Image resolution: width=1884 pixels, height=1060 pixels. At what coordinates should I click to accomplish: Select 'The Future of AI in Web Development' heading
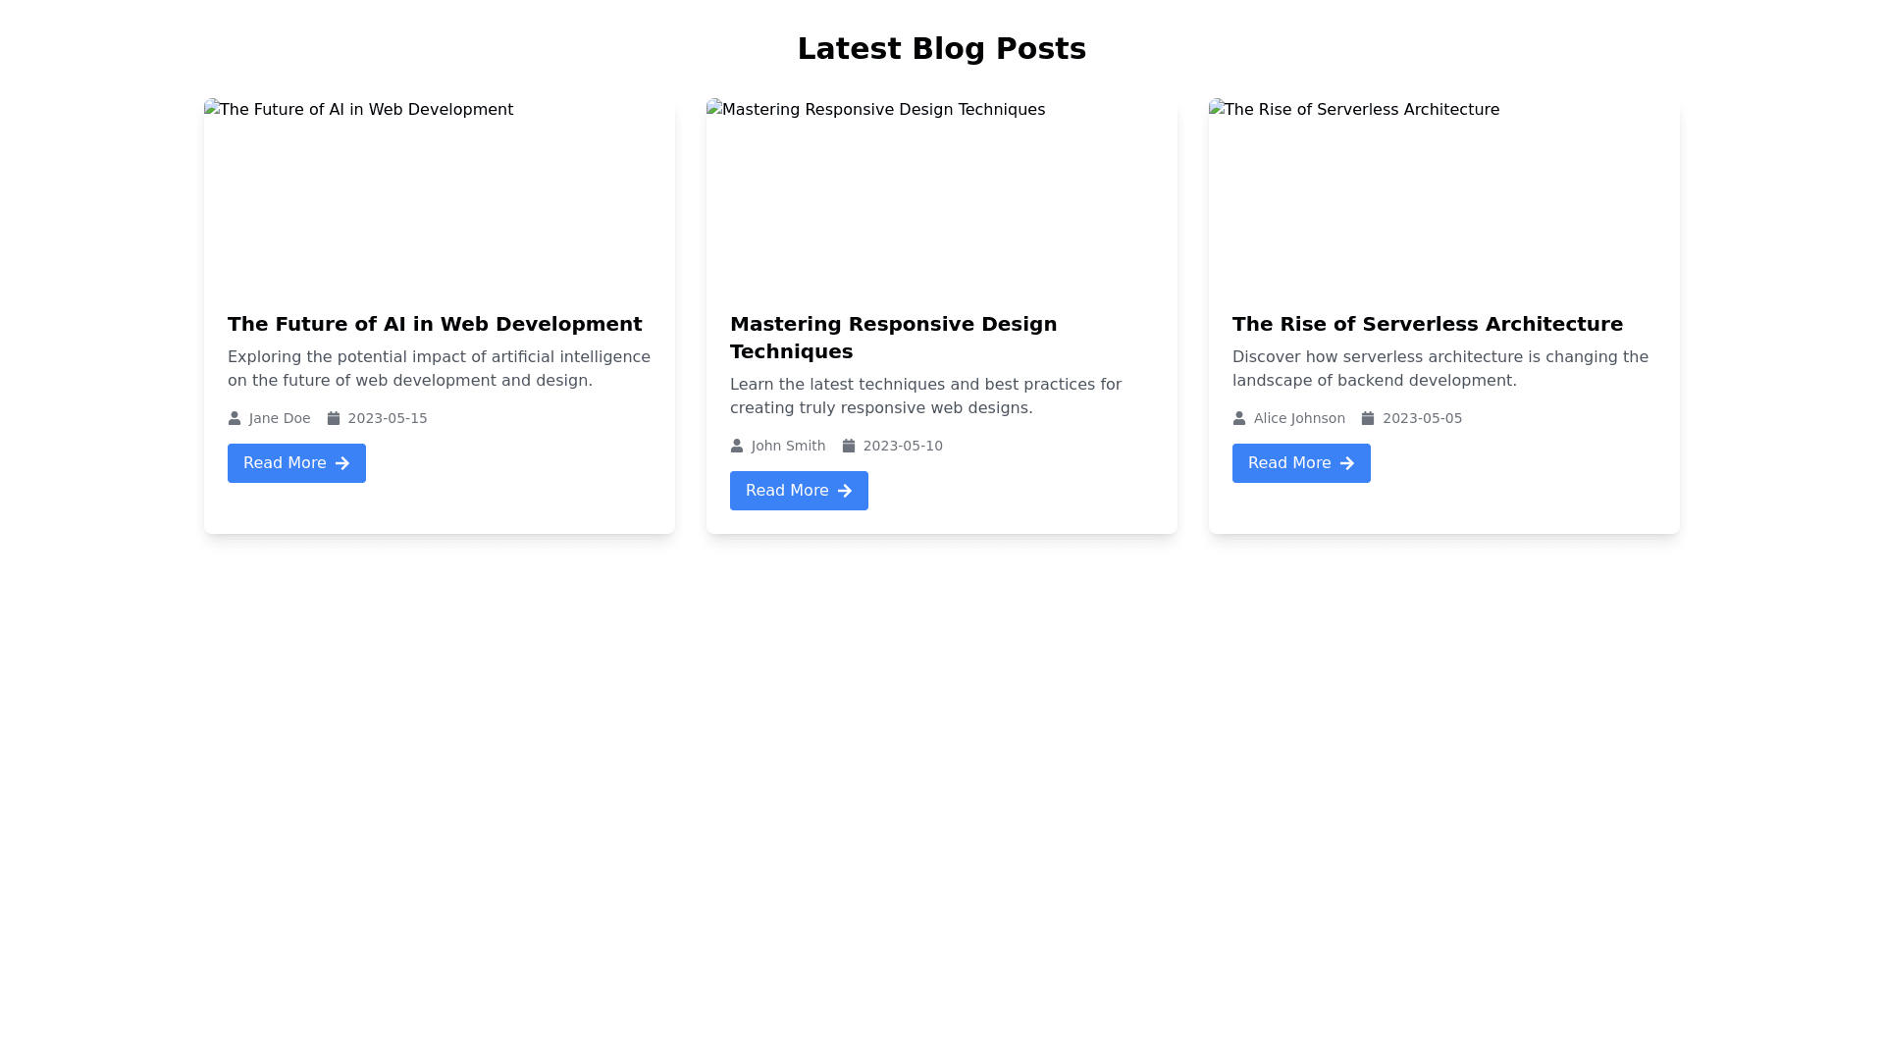click(x=435, y=324)
